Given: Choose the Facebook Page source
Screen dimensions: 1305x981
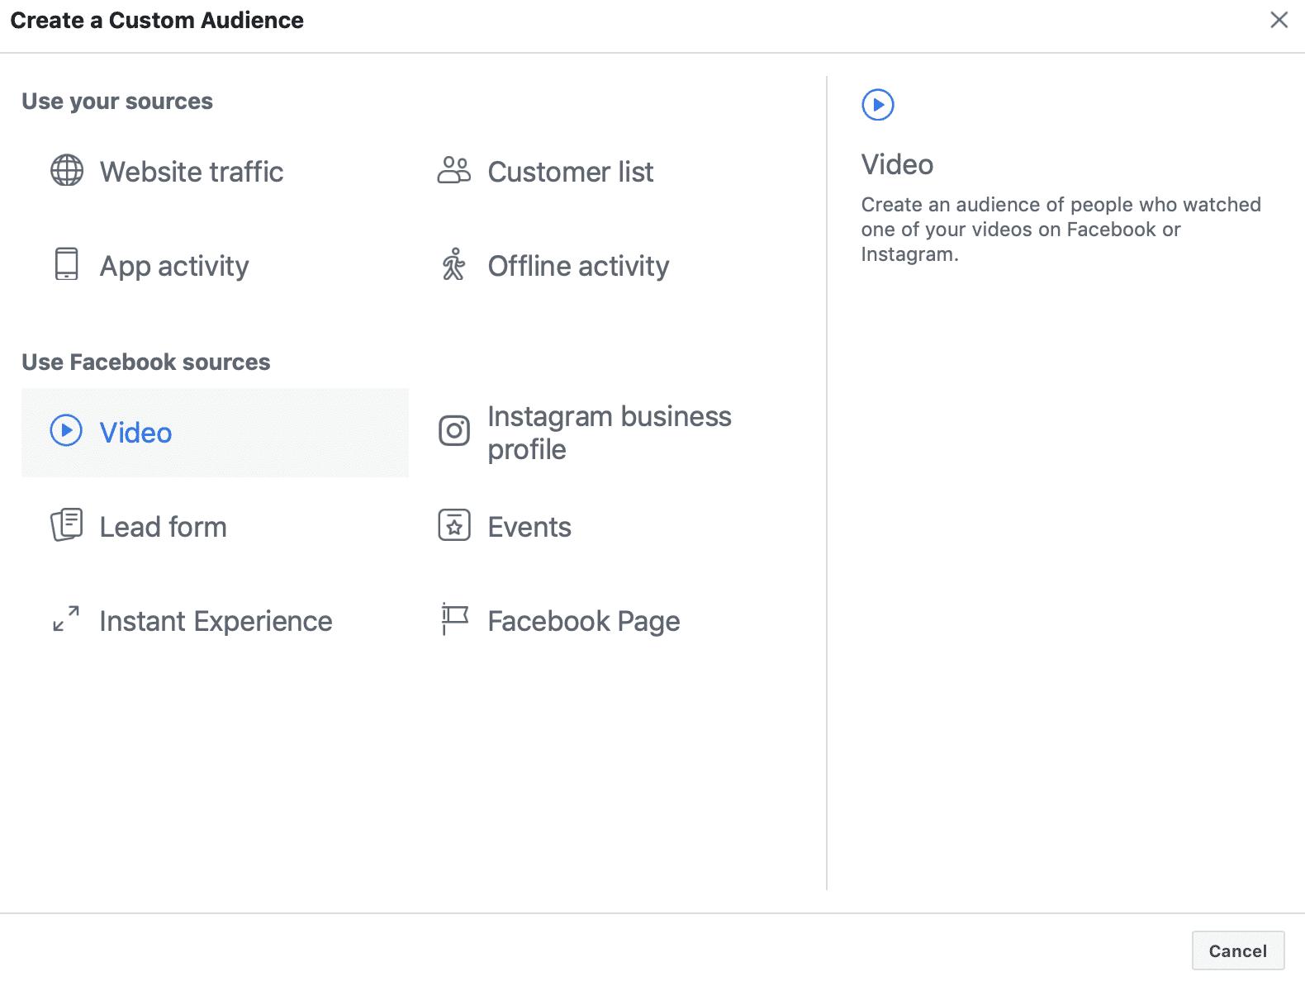Looking at the screenshot, I should (584, 621).
